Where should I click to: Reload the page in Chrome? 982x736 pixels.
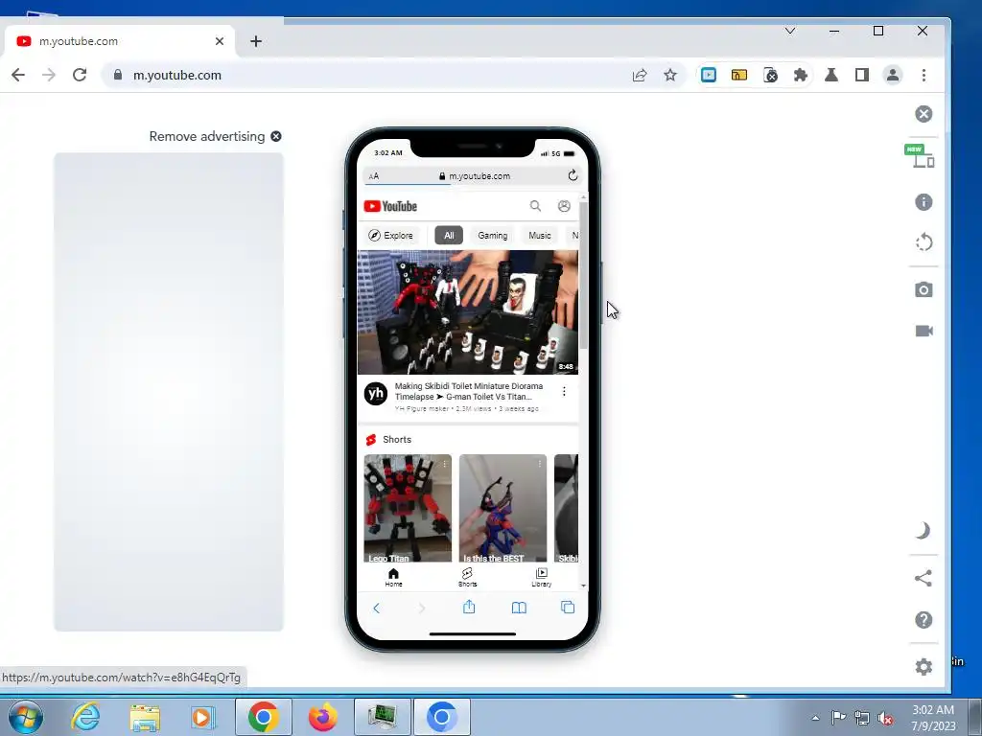click(80, 75)
